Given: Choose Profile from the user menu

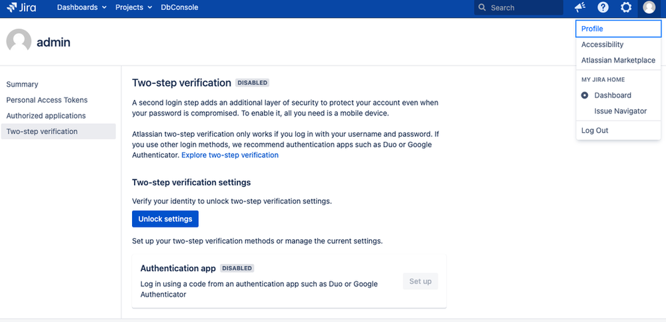Looking at the screenshot, I should 592,29.
